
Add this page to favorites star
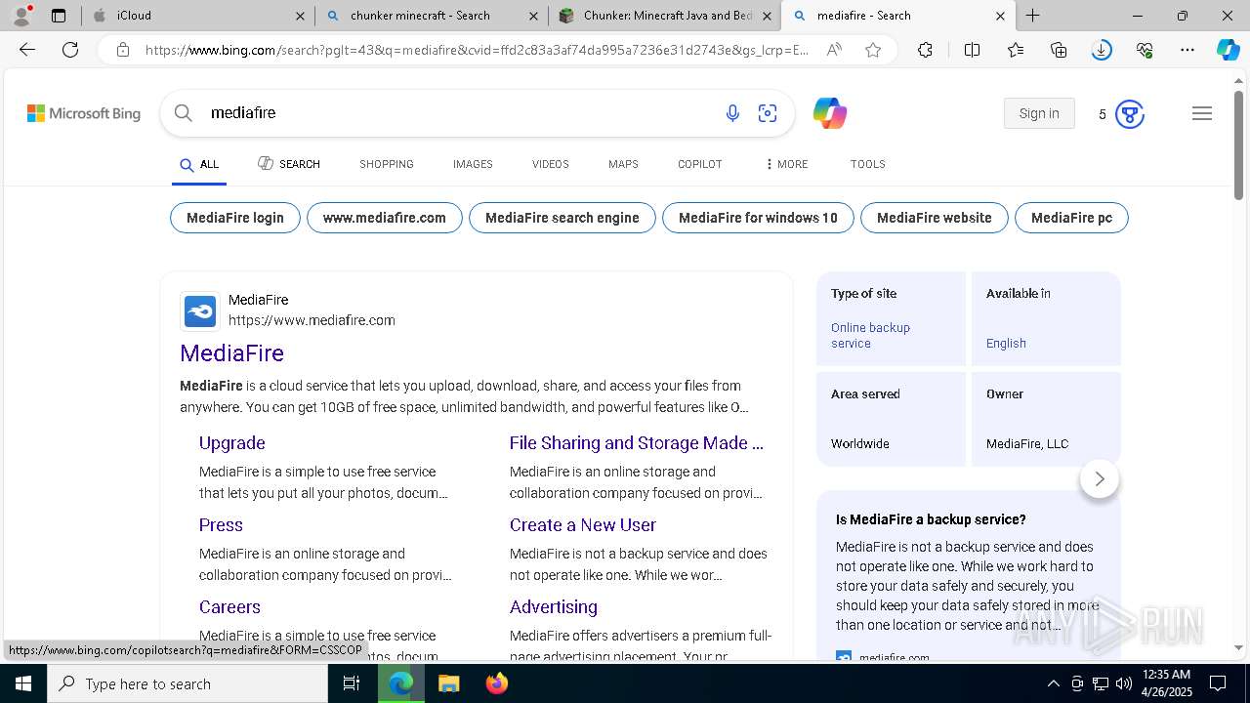[873, 50]
